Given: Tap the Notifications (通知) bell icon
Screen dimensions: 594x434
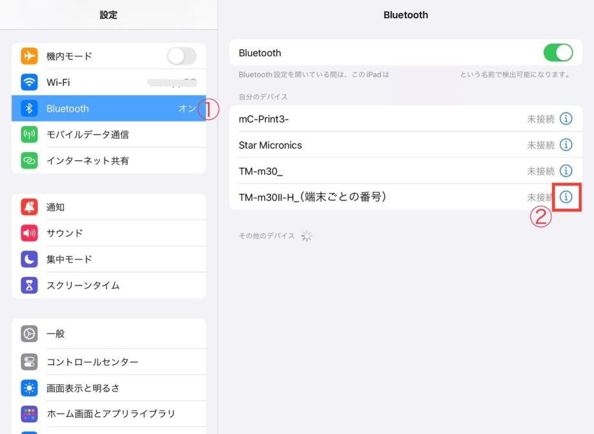Looking at the screenshot, I should pyautogui.click(x=29, y=207).
